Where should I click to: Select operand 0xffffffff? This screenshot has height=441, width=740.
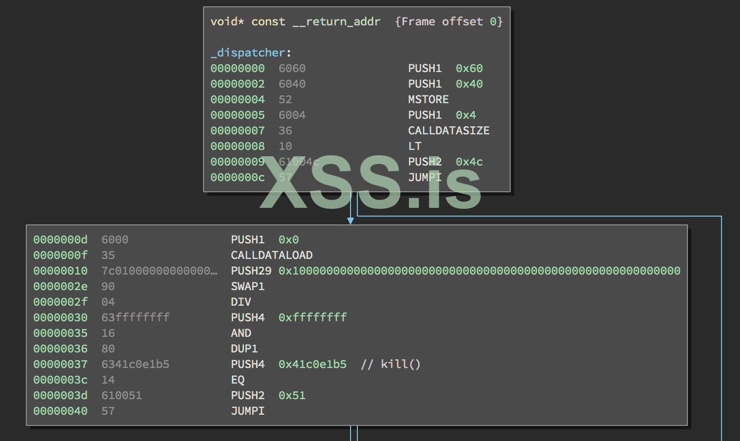click(x=313, y=317)
